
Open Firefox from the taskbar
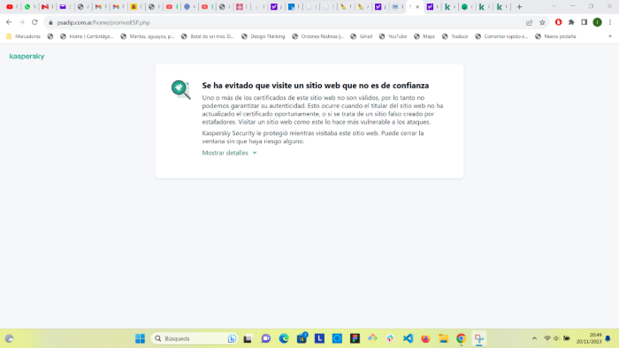[425, 338]
